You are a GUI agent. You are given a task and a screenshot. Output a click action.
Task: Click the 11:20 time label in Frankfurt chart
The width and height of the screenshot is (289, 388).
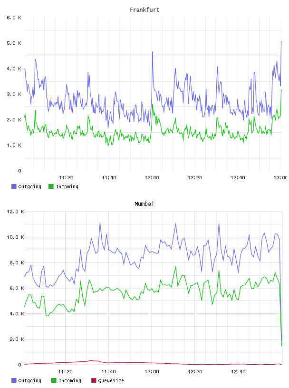[x=66, y=178]
